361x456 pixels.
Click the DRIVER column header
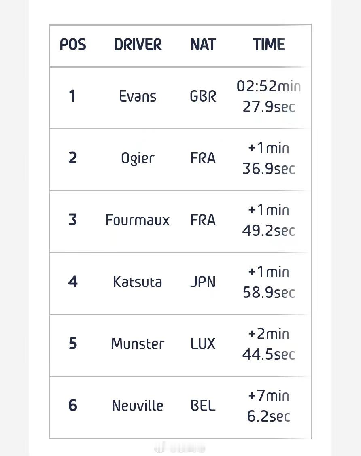tap(138, 45)
